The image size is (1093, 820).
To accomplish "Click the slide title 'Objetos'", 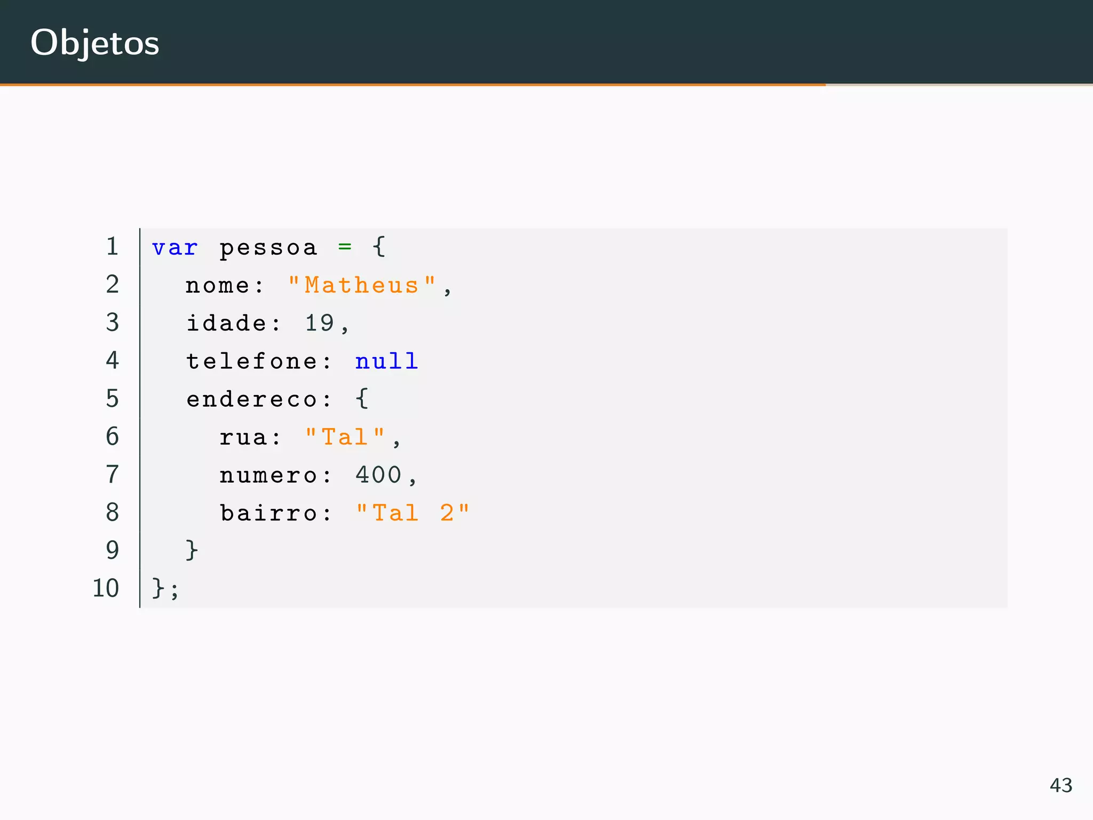I will click(x=95, y=43).
